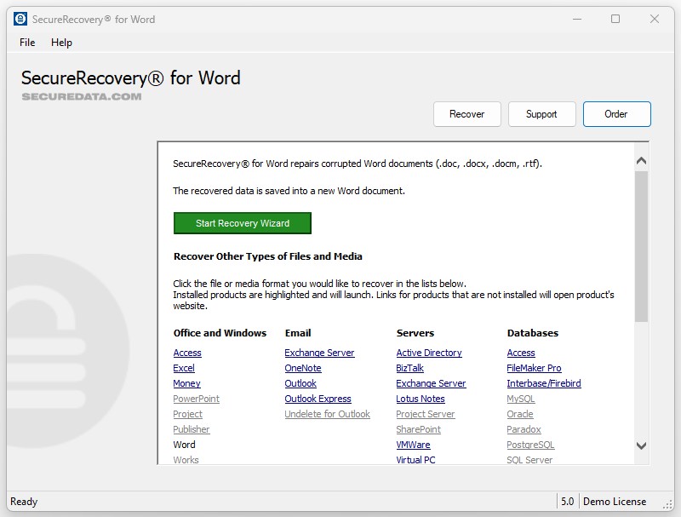Click the SecureRecovery app icon in the title bar
The height and width of the screenshot is (517, 681).
21,18
